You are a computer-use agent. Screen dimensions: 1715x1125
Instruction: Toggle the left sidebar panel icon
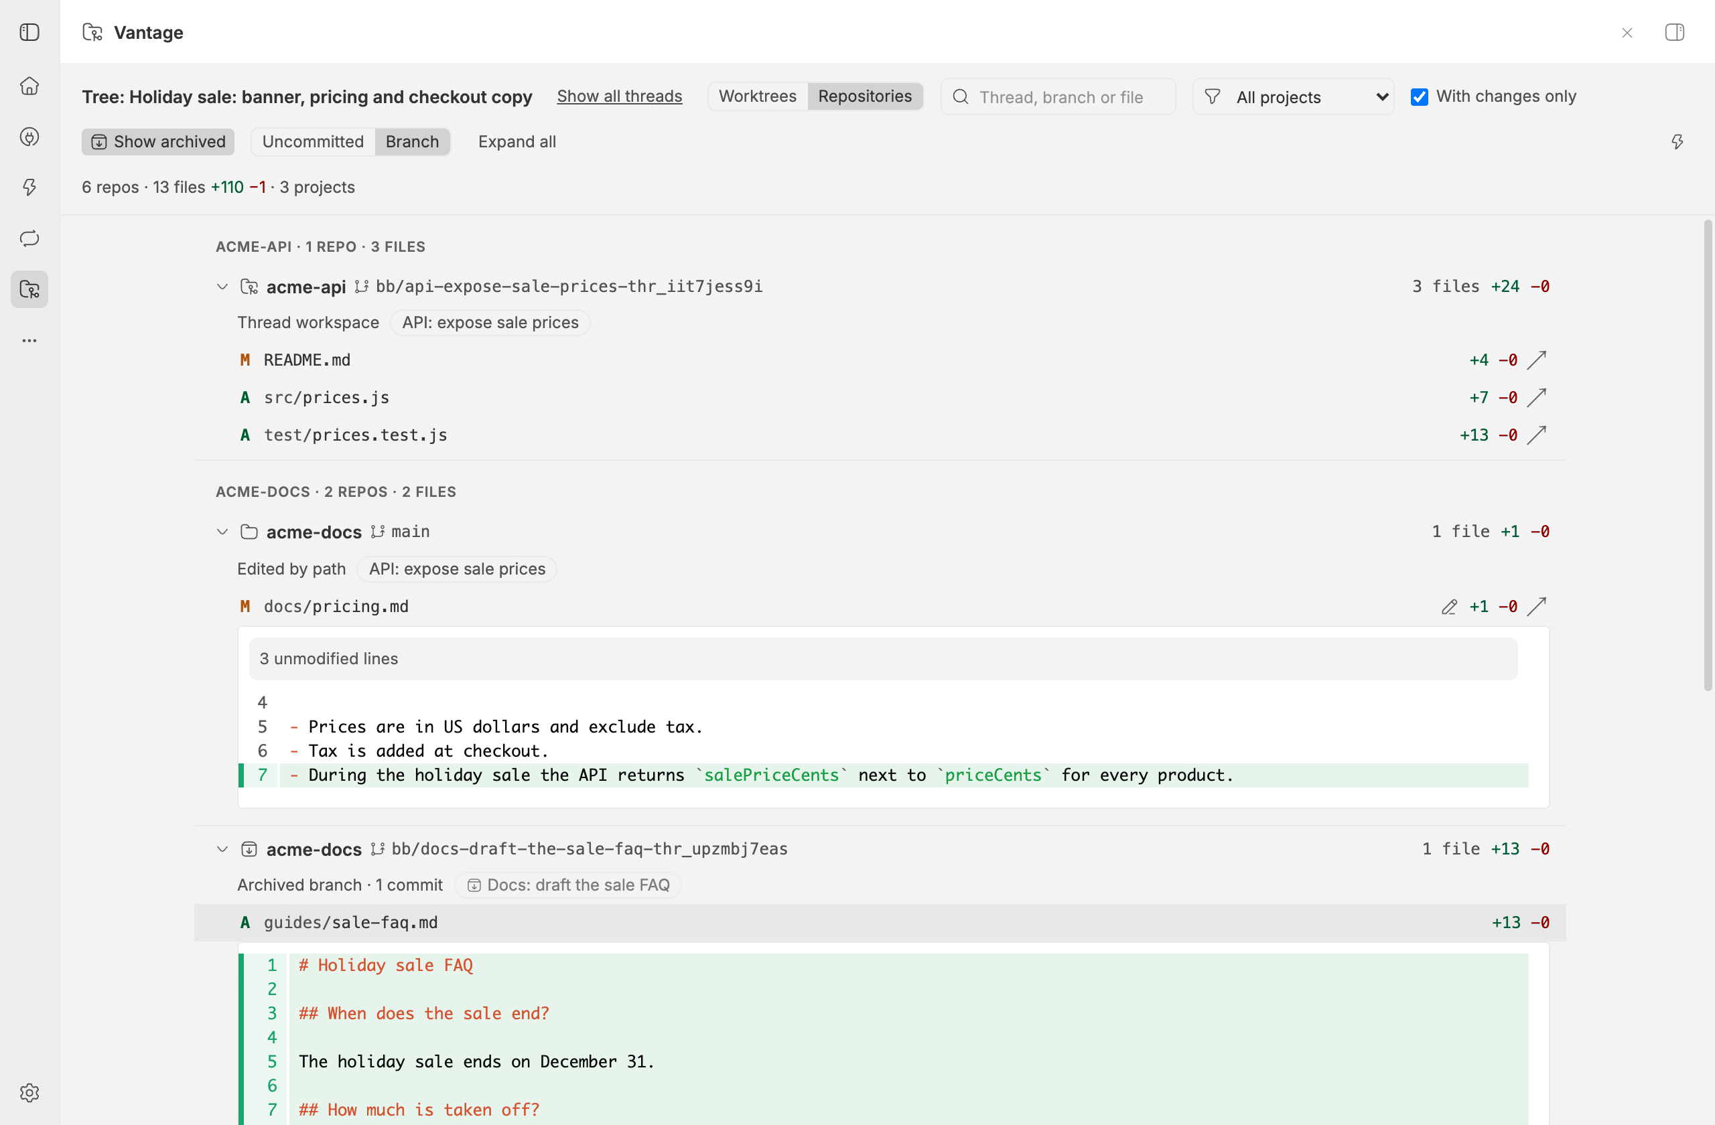(x=29, y=32)
